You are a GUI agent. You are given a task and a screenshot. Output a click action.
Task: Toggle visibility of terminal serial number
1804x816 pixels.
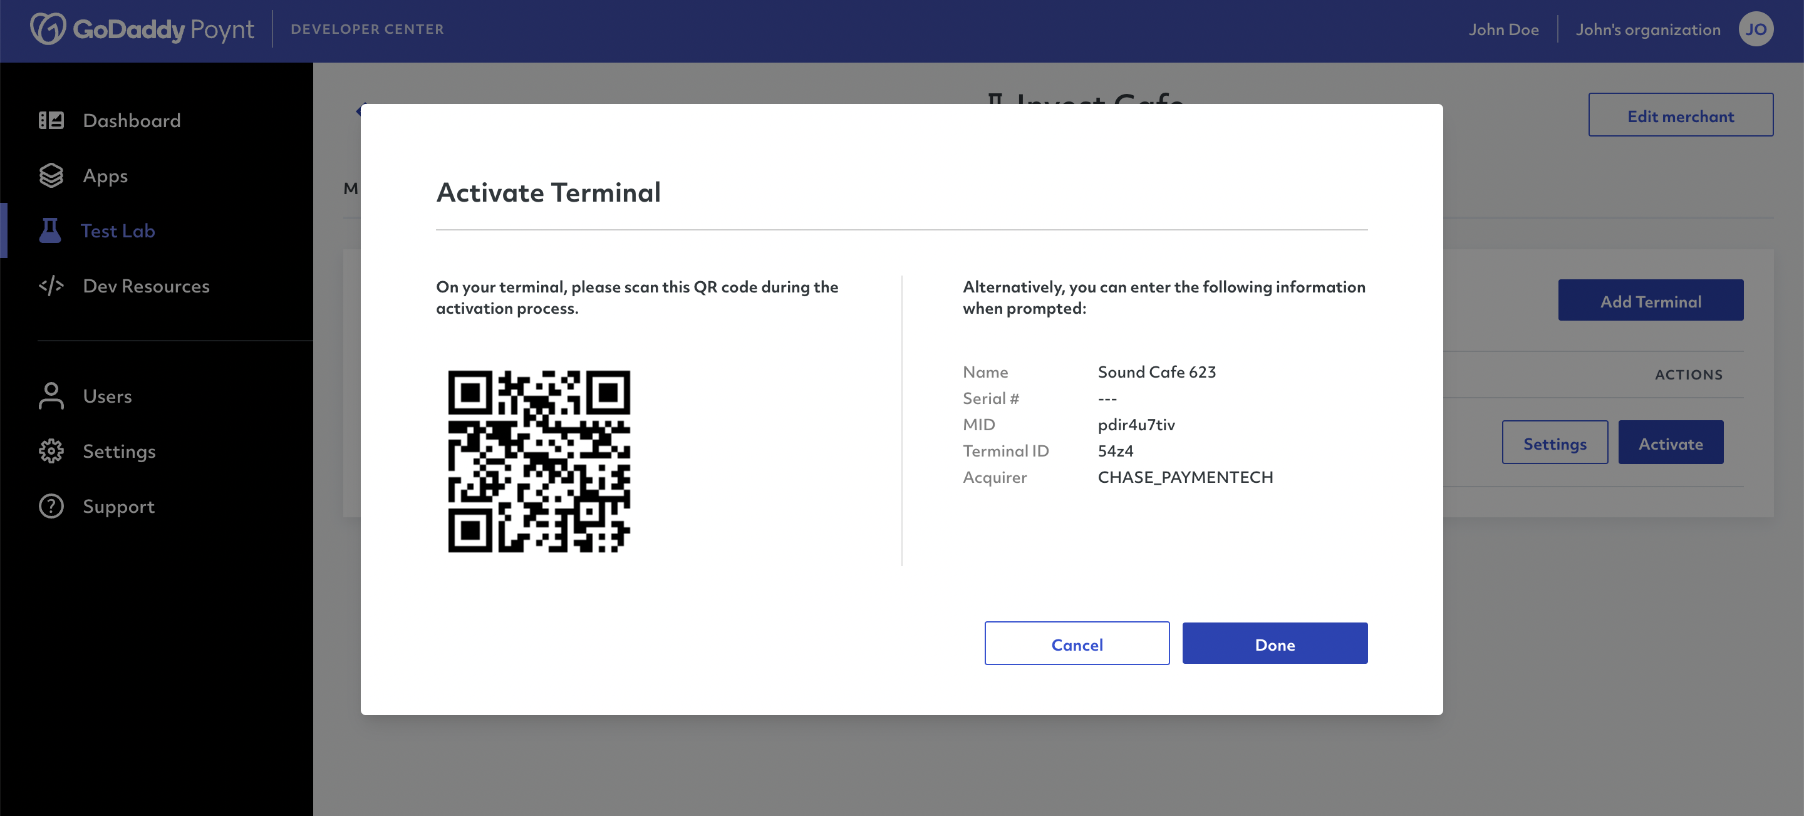pyautogui.click(x=1107, y=397)
